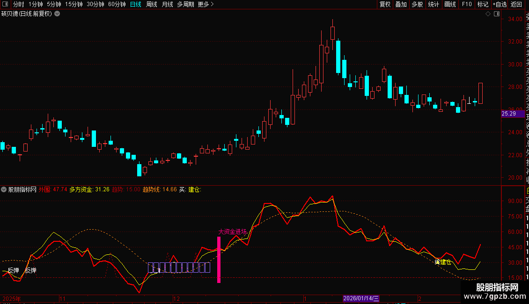Click the 趋势: 15.00 value
Image resolution: width=529 pixels, height=304 pixels.
126,190
